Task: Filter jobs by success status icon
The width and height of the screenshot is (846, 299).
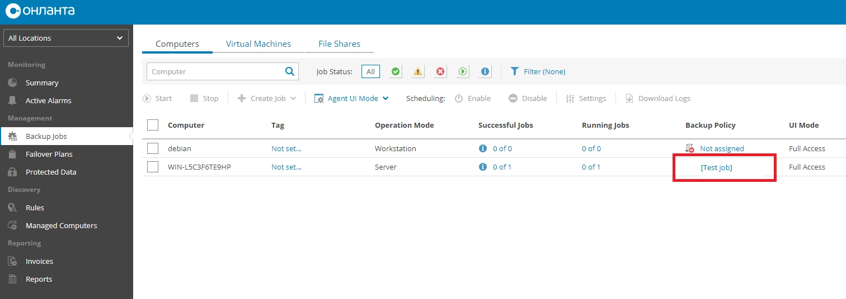Action: [x=396, y=71]
